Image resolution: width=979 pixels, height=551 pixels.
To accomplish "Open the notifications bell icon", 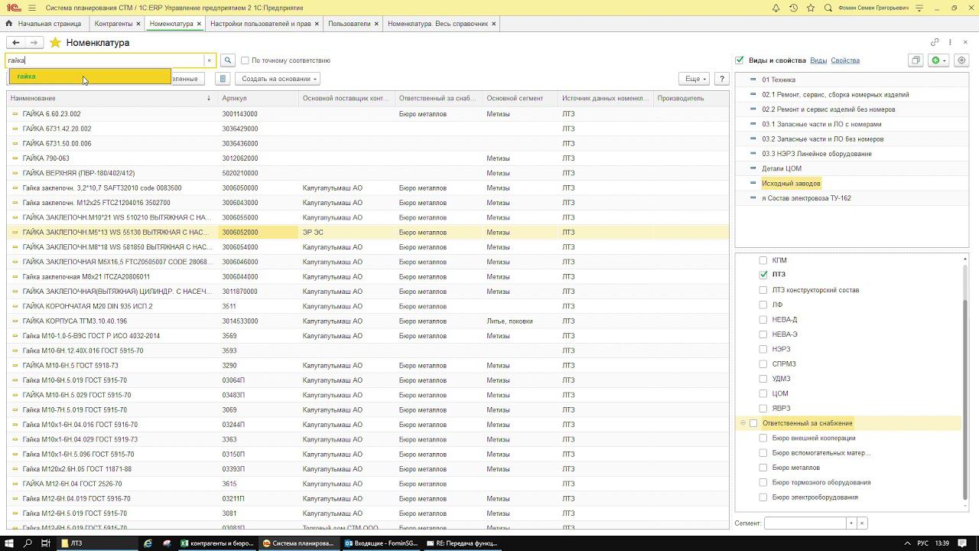I will click(776, 8).
